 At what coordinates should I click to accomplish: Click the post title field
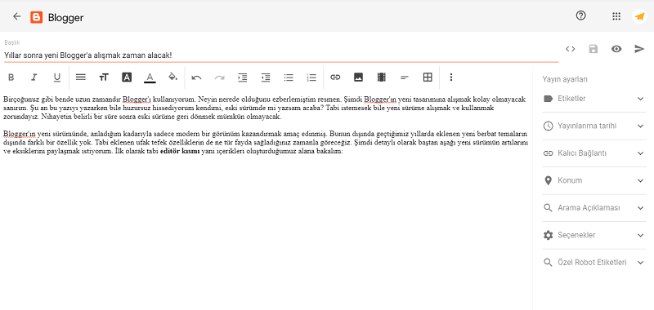(281, 55)
